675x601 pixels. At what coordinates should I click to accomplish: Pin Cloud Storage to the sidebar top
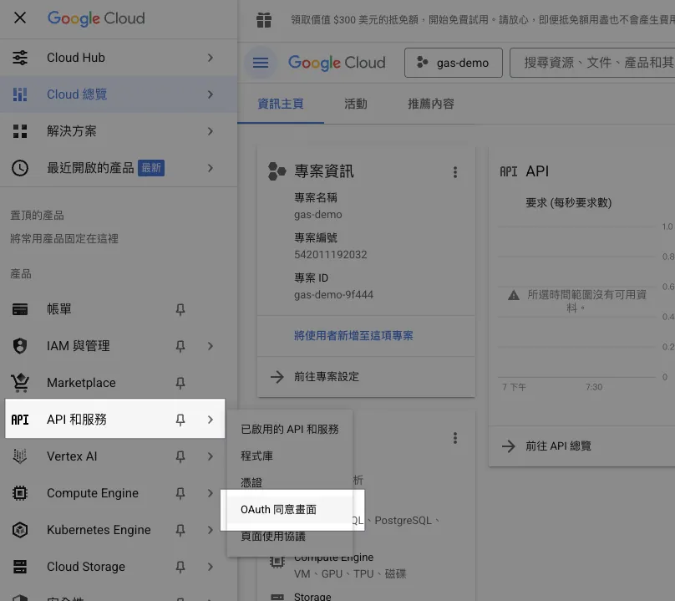[x=180, y=567]
